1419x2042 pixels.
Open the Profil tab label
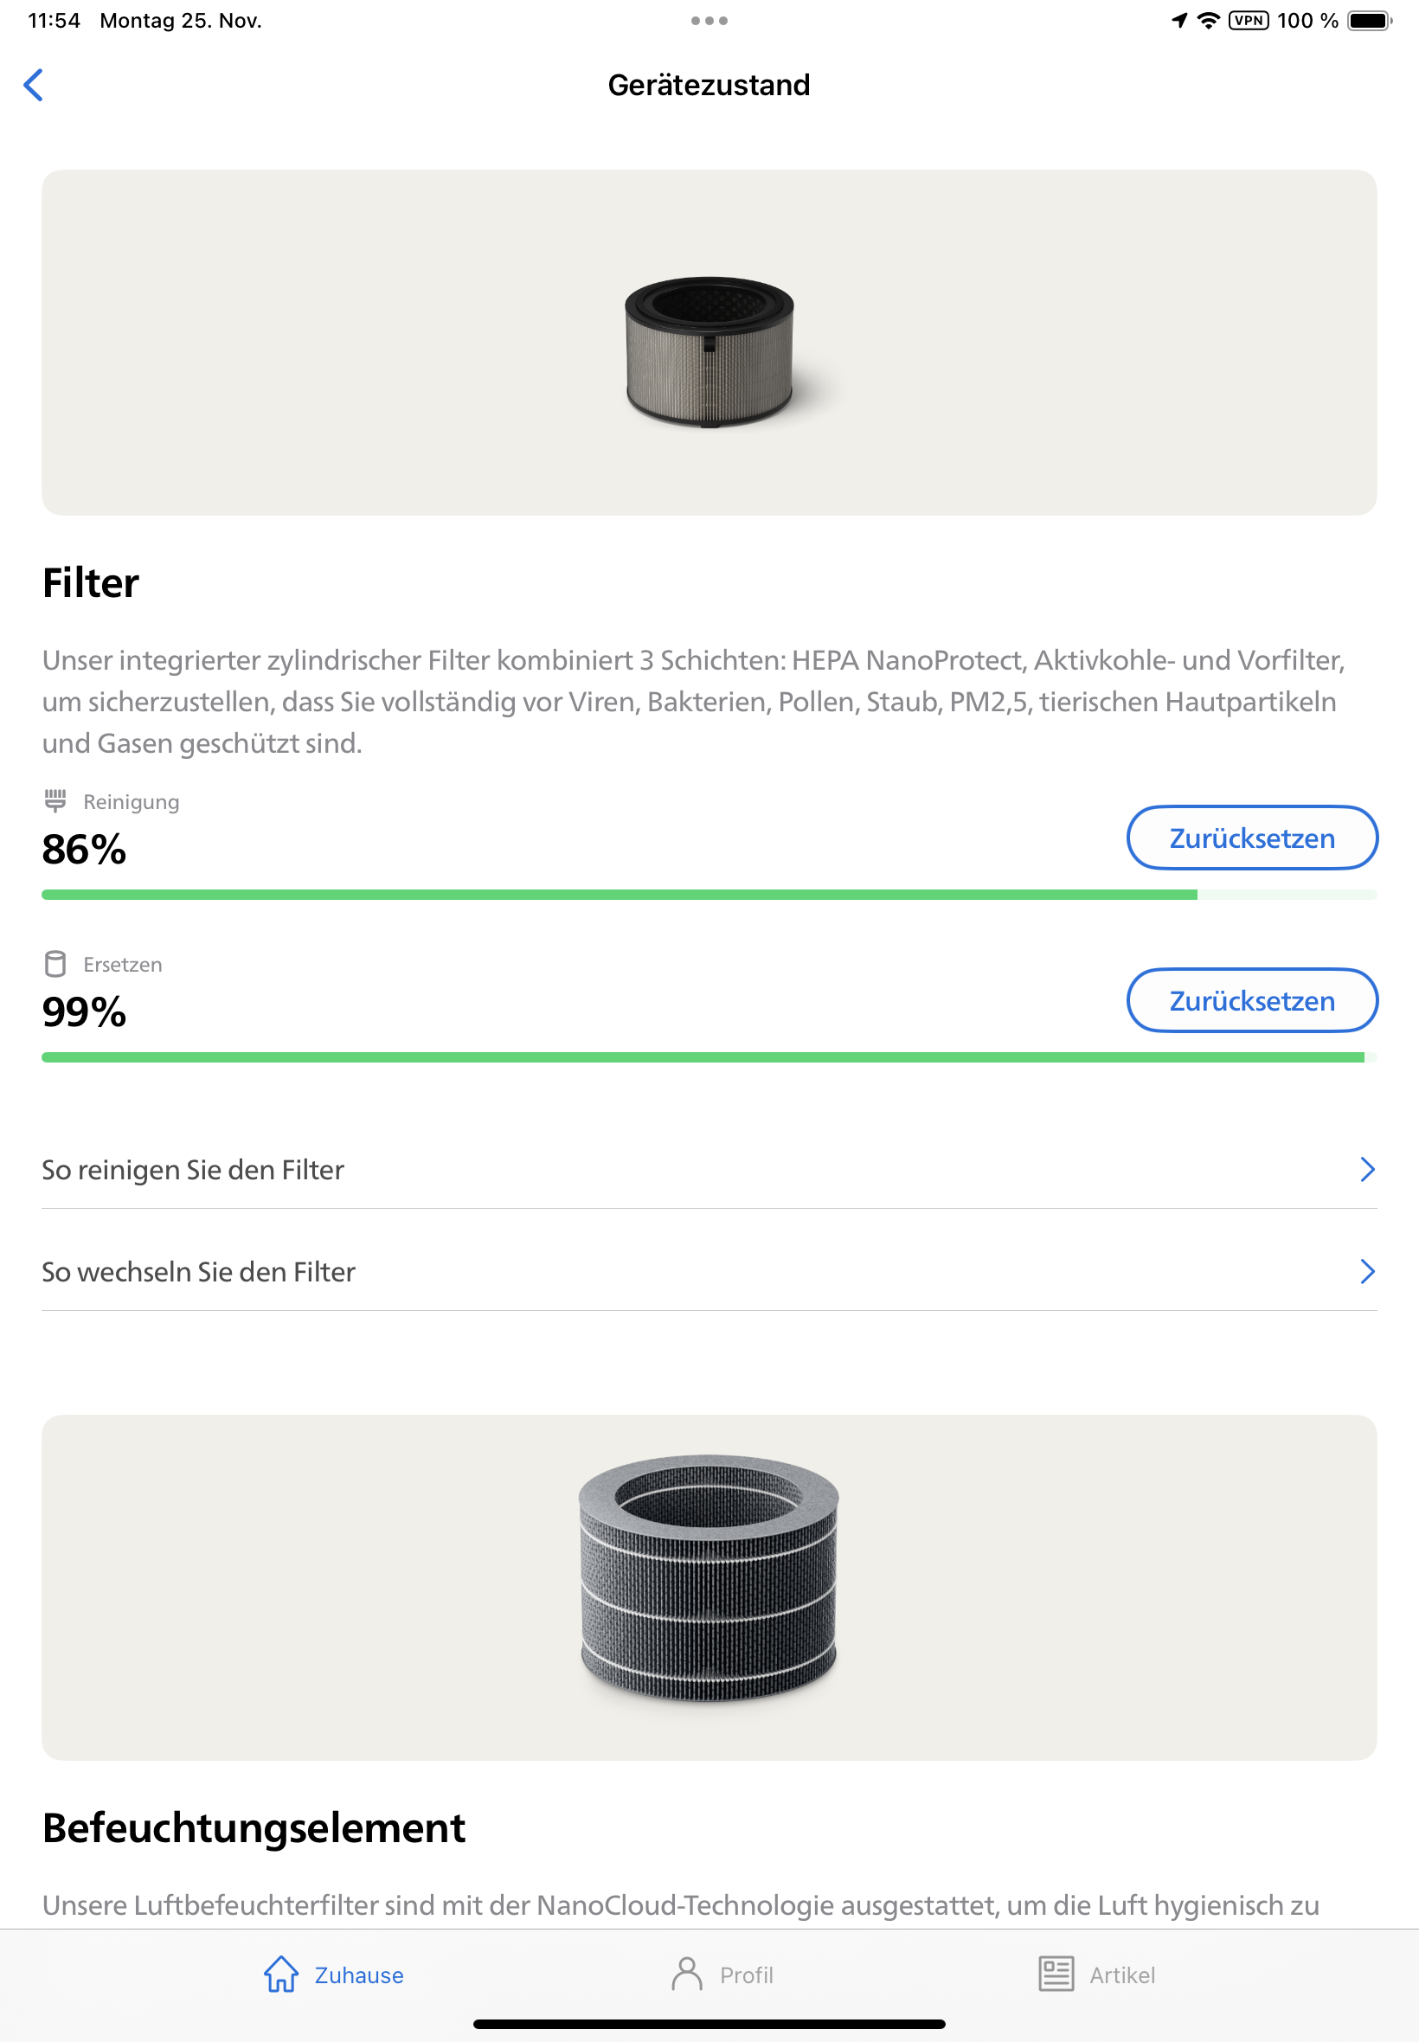pos(747,1975)
